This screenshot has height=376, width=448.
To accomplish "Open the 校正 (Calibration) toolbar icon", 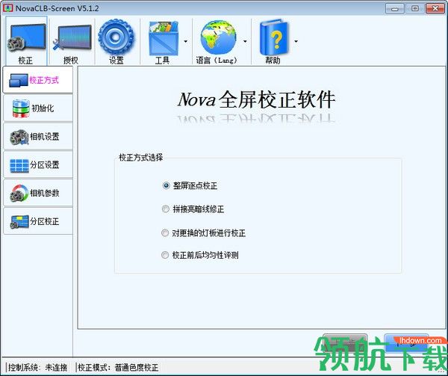I will (26, 41).
